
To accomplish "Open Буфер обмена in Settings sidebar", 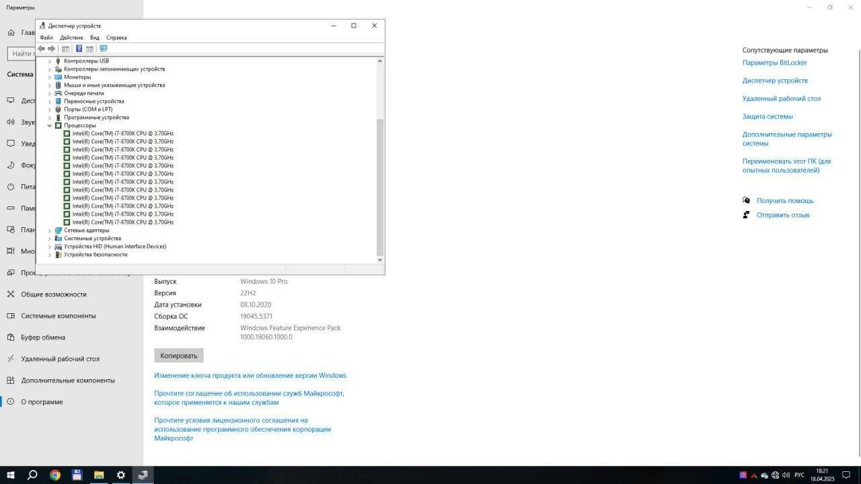I will tap(71, 337).
